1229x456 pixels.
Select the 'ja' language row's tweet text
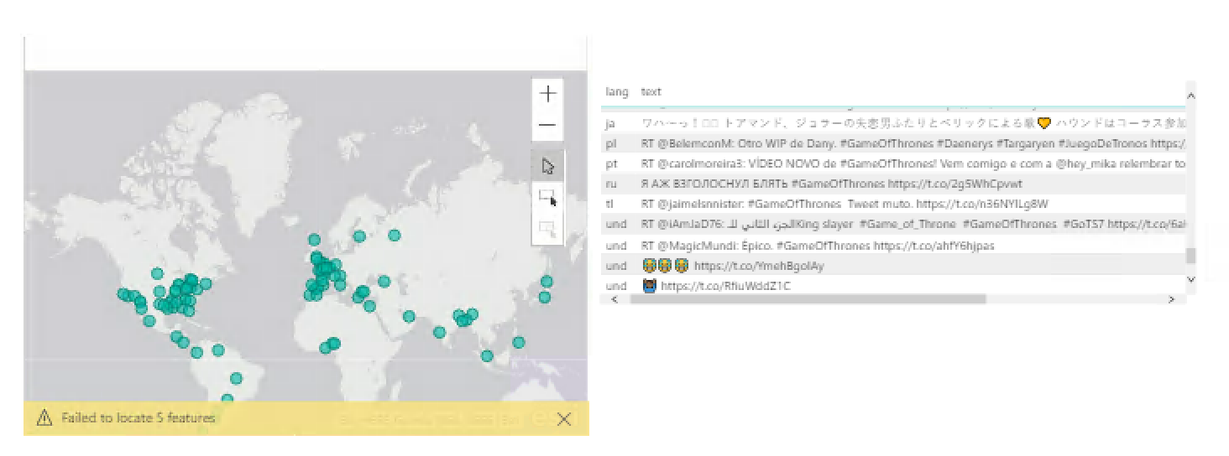913,123
